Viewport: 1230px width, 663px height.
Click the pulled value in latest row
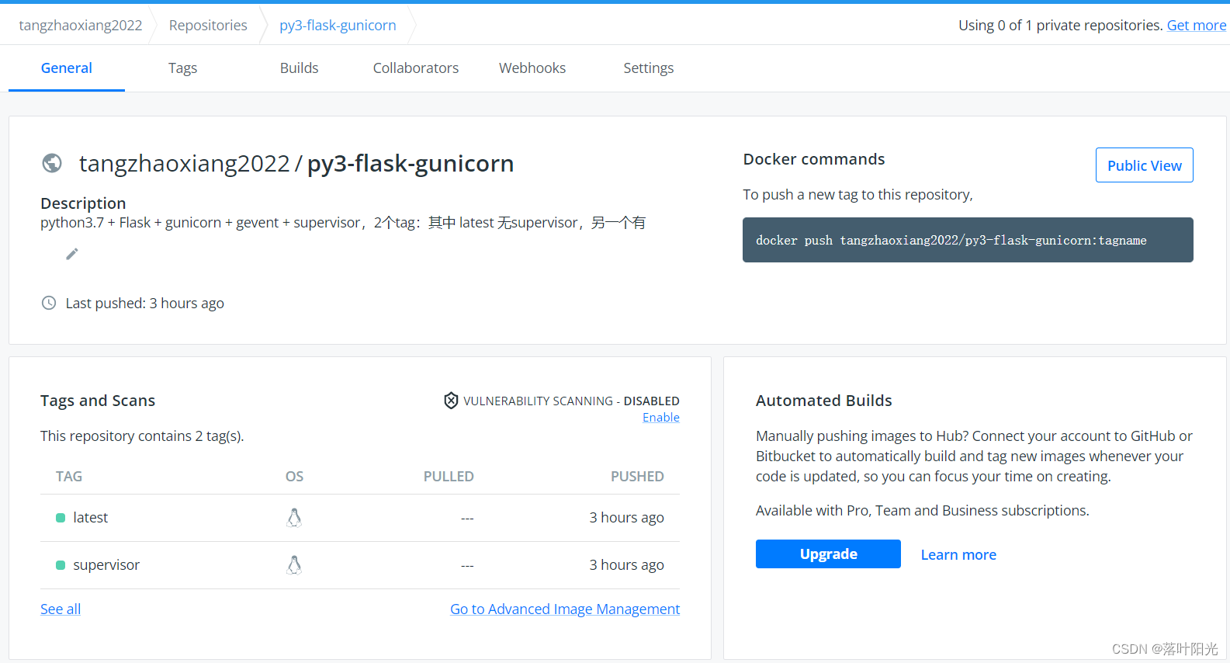click(467, 518)
